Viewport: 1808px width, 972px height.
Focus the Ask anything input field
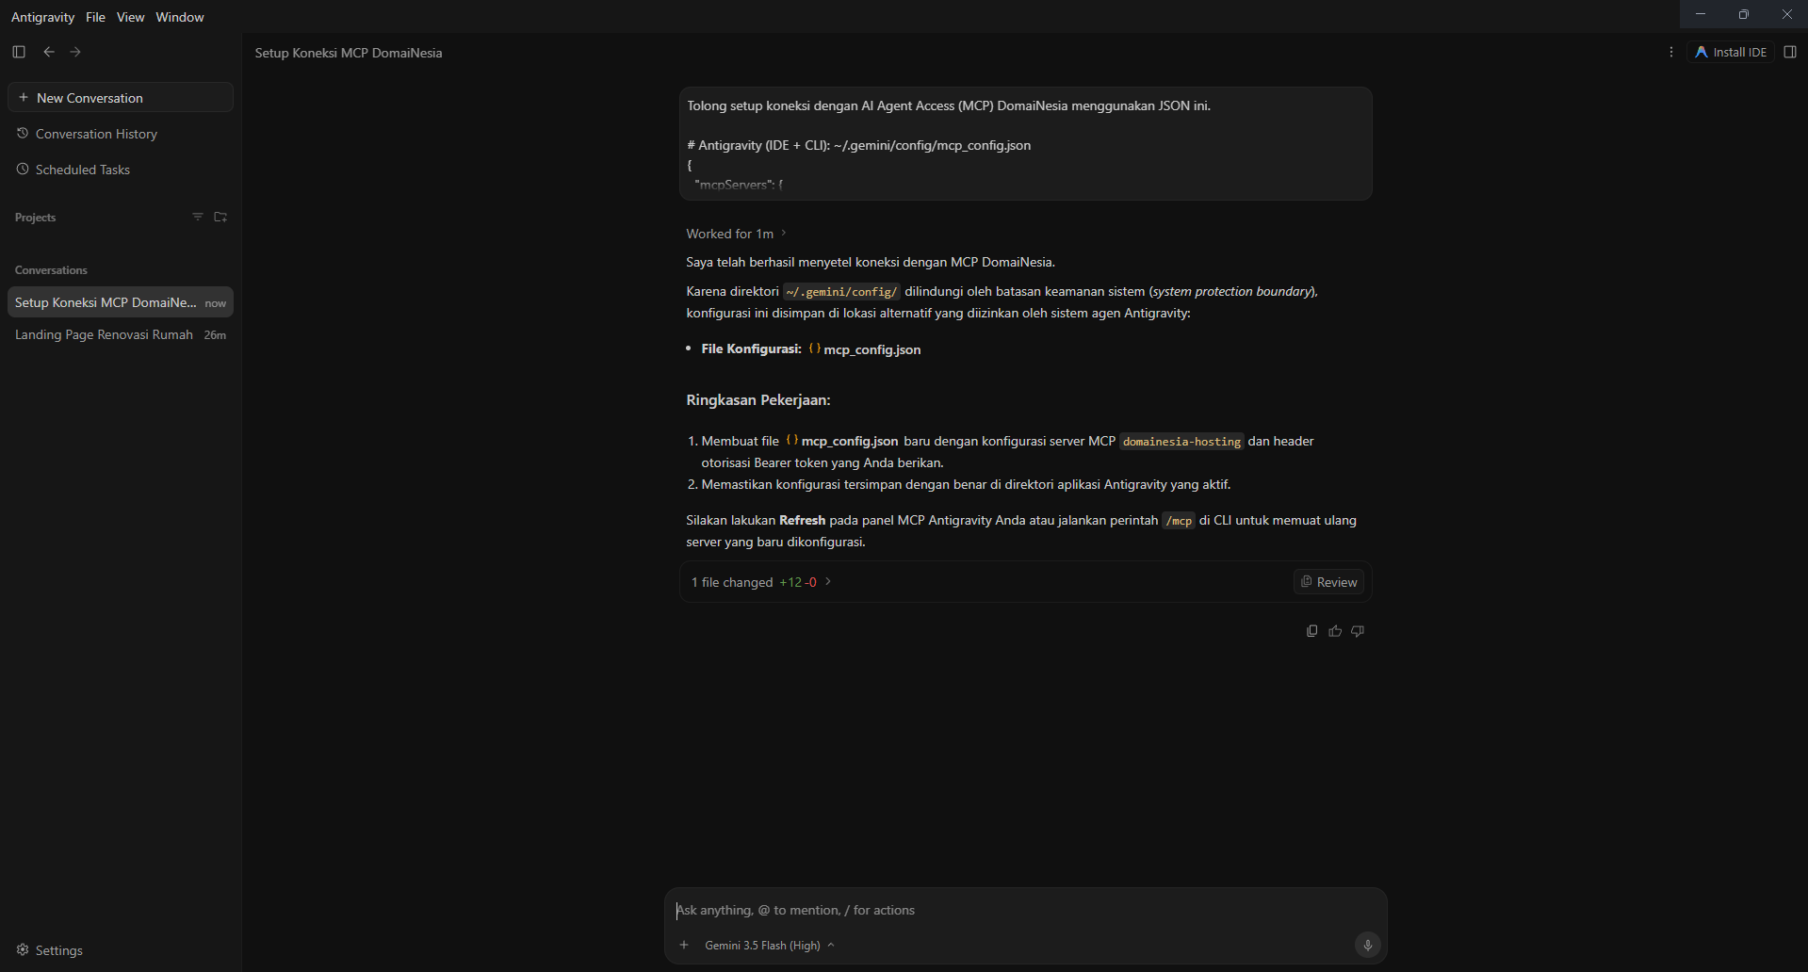1025,910
